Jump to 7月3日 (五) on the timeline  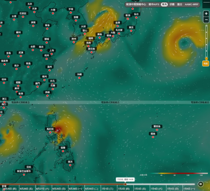[140, 189]
